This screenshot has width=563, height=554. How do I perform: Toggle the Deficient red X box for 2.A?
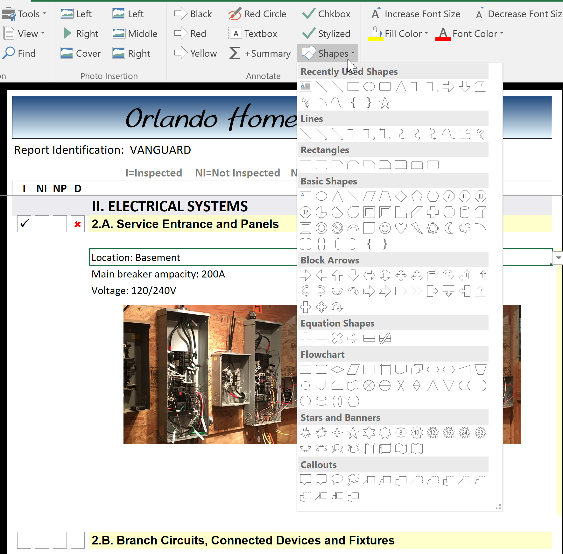pos(77,224)
